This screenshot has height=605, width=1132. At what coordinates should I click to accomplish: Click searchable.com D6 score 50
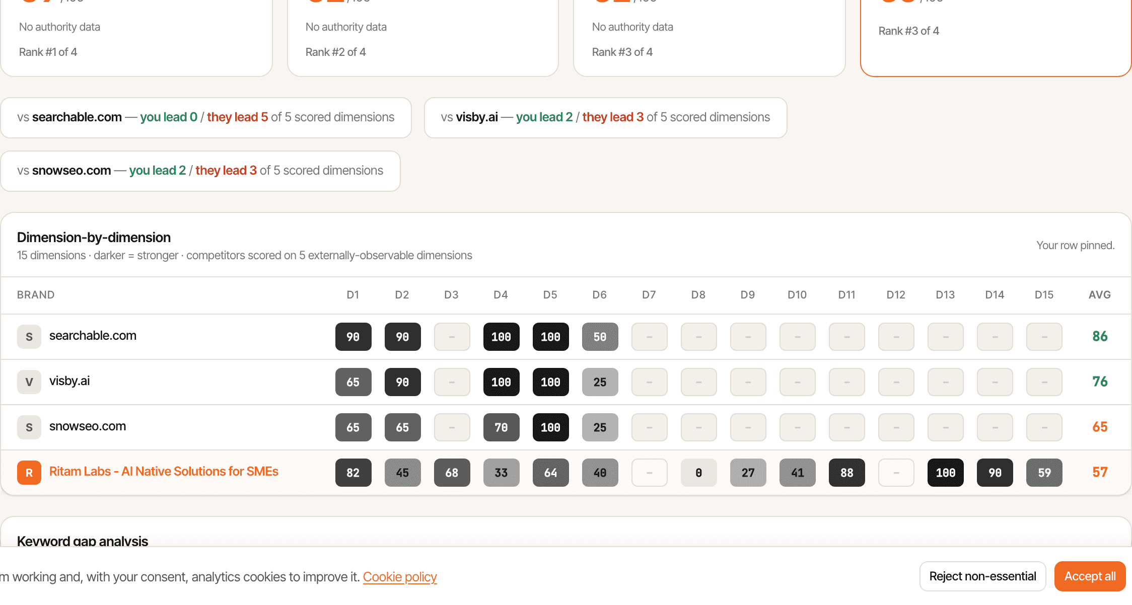coord(600,337)
